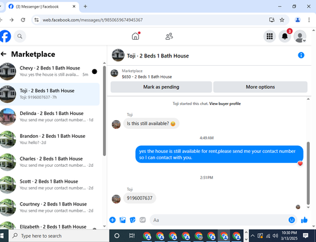Screen dimensions: 316x242
Task: Go forward in the browser
Action: [x=11, y=20]
